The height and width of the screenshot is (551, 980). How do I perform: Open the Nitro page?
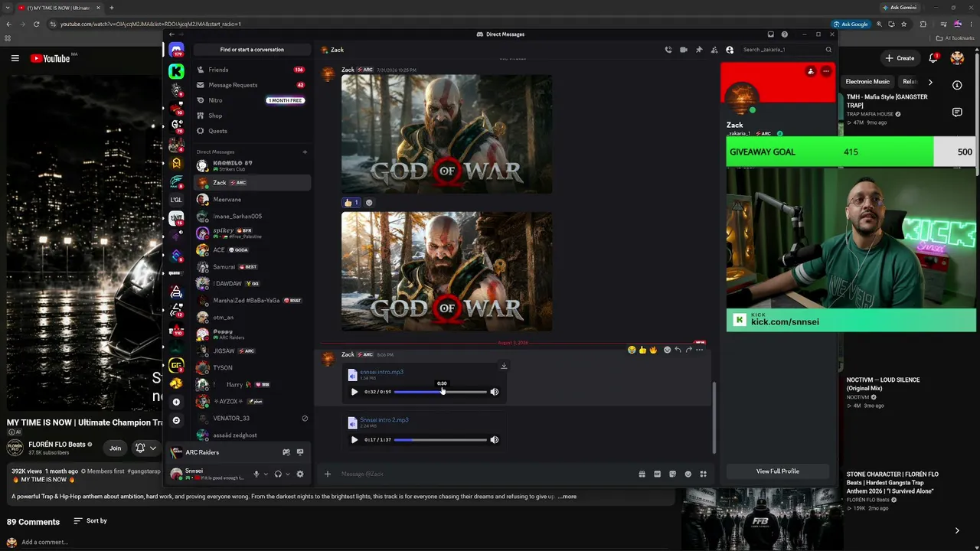pos(252,100)
